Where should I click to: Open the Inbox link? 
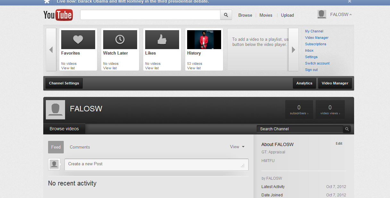point(309,50)
